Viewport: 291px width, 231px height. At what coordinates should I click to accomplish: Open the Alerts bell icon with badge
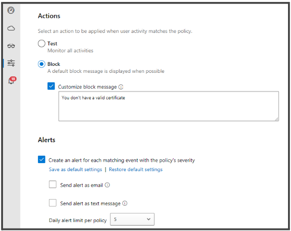point(12,80)
